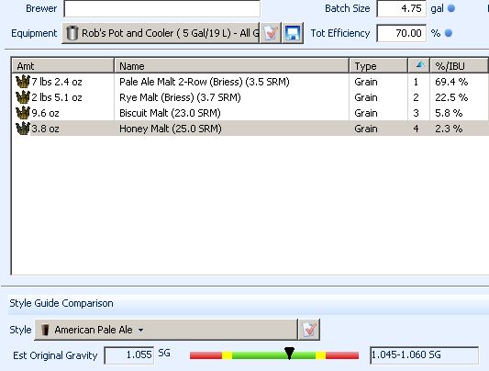Click the Rye Malt grain icon
Viewport: 489px width, 371px height.
[22, 97]
